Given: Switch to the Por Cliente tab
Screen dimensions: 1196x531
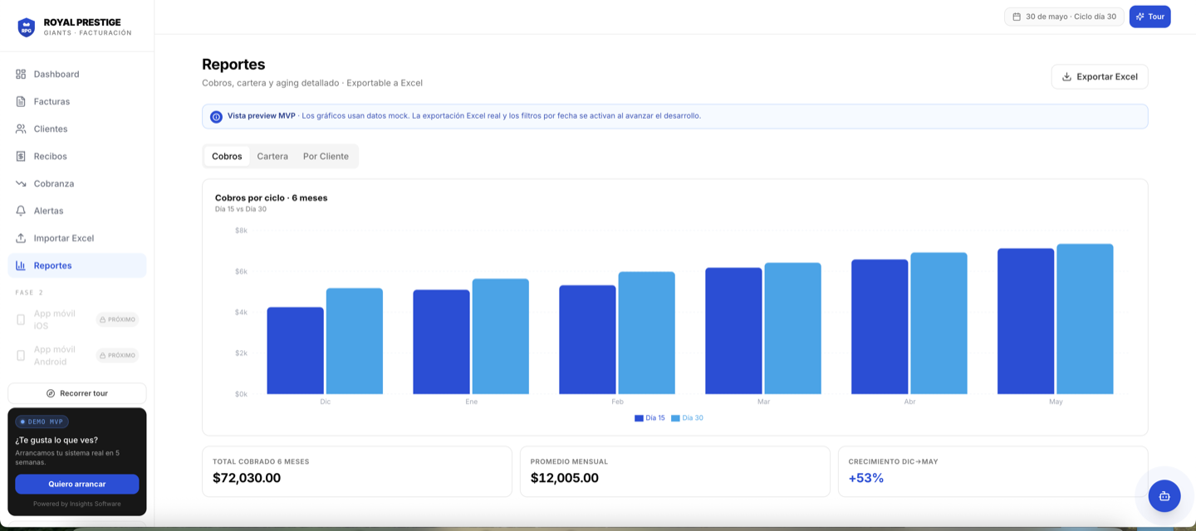Looking at the screenshot, I should pos(326,156).
